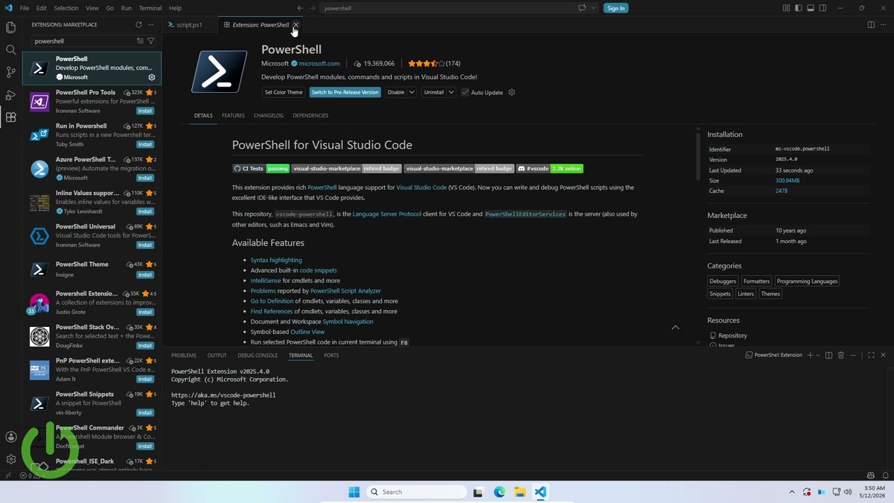Viewport: 894px width, 503px height.
Task: Customize editor layout from title bar
Action: coord(786,8)
